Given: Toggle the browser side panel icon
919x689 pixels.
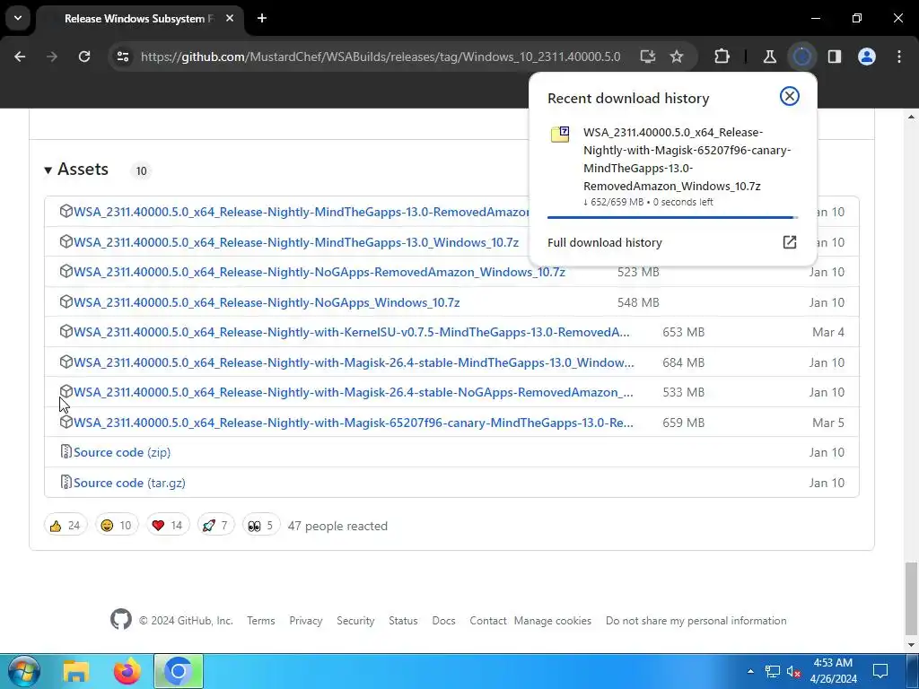Looking at the screenshot, I should [x=835, y=57].
